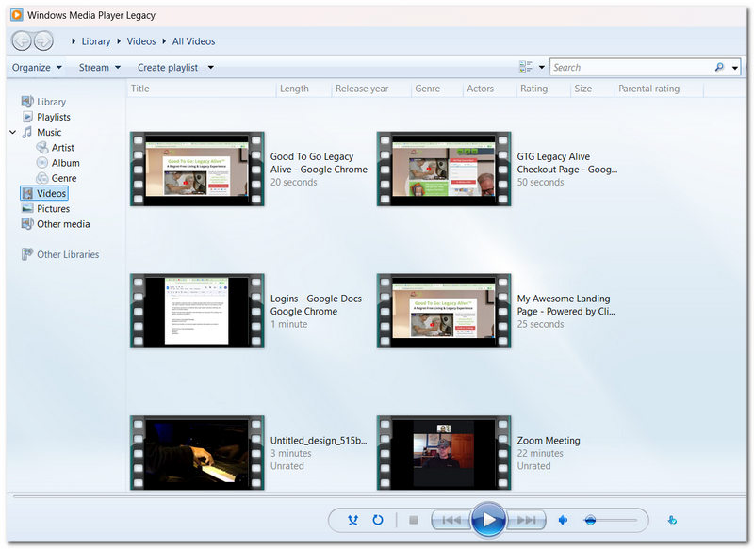Click the Genre icon under Music
This screenshot has width=754, height=549.
tap(42, 178)
